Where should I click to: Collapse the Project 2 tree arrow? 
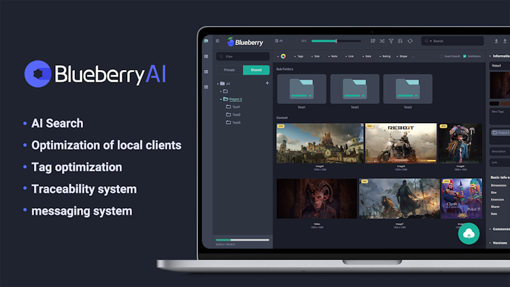click(221, 99)
